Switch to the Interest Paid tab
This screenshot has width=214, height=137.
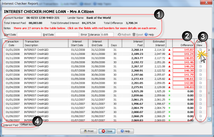tap(11, 125)
